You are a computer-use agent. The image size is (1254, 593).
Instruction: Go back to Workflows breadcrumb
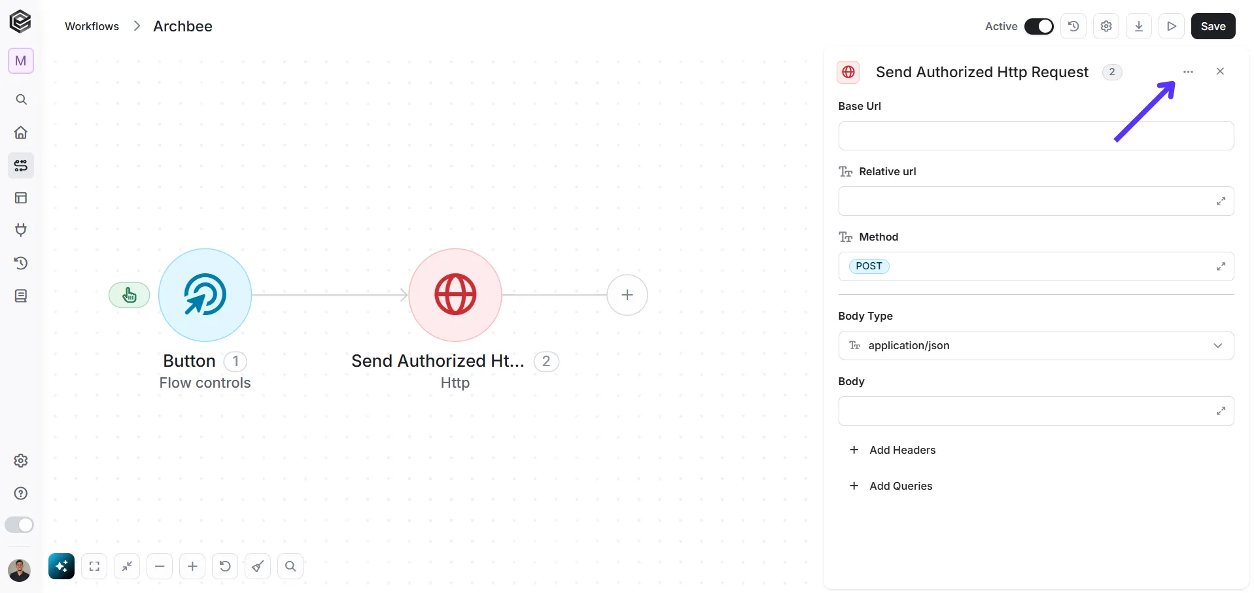tap(92, 26)
